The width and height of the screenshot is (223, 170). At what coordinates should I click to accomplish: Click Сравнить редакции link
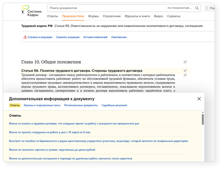68,37
